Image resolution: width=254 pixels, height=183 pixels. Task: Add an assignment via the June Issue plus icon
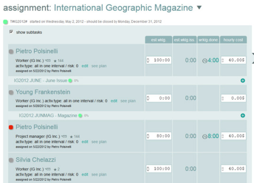click(243, 81)
